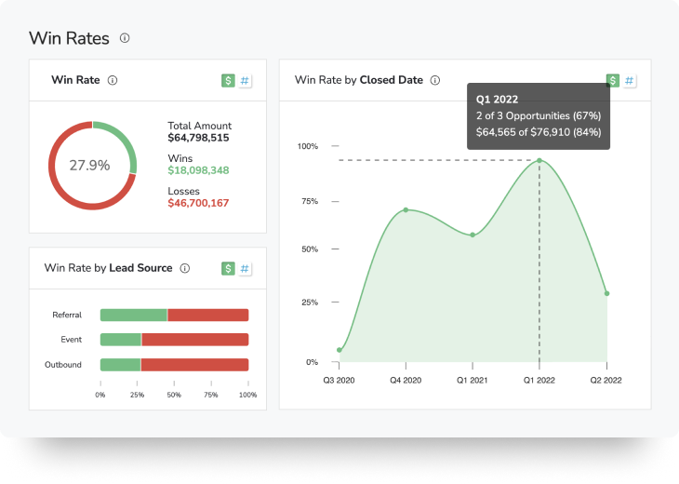679x484 pixels.
Task: Click the green Referral wins bar segment
Action: coord(133,316)
